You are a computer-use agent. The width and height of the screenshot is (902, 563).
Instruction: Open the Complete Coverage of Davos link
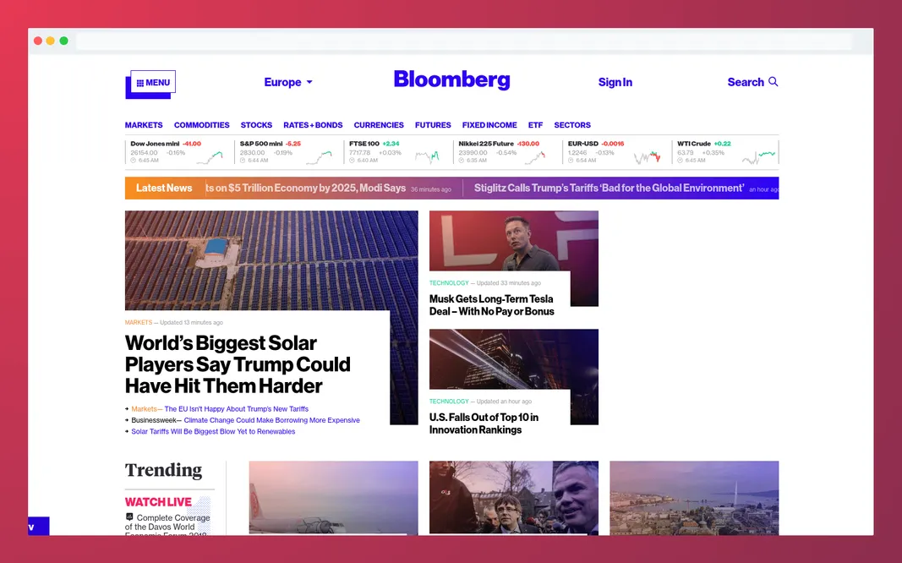[168, 525]
